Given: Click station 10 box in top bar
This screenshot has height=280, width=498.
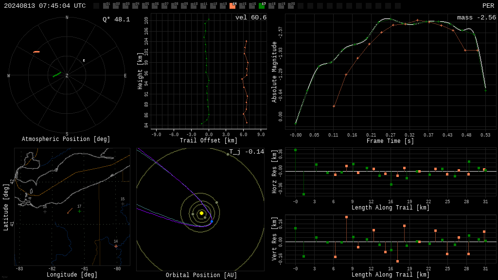Looking at the screenshot, I should click(194, 6).
